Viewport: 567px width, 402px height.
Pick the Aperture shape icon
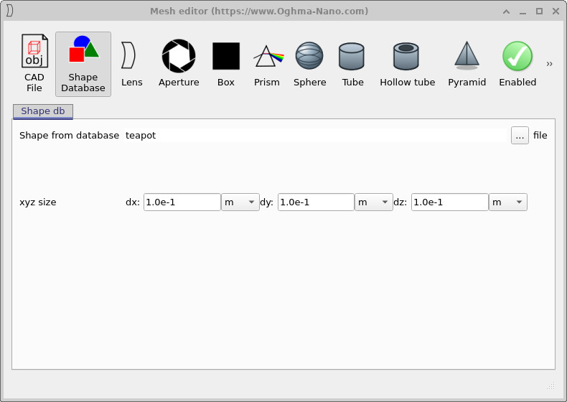[x=179, y=64]
